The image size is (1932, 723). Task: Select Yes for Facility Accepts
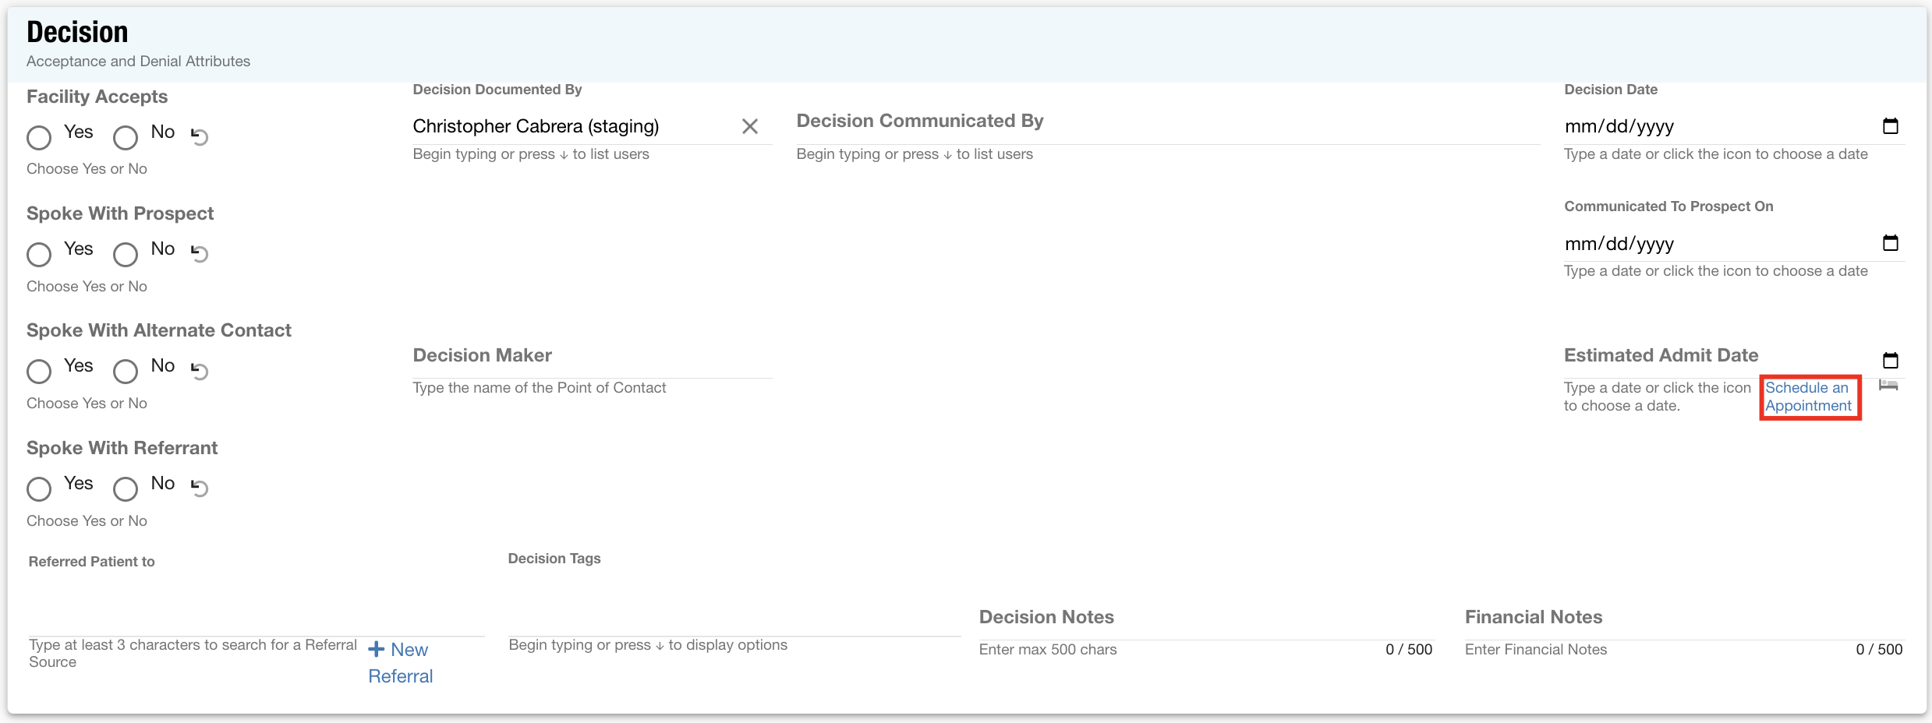[x=39, y=138]
